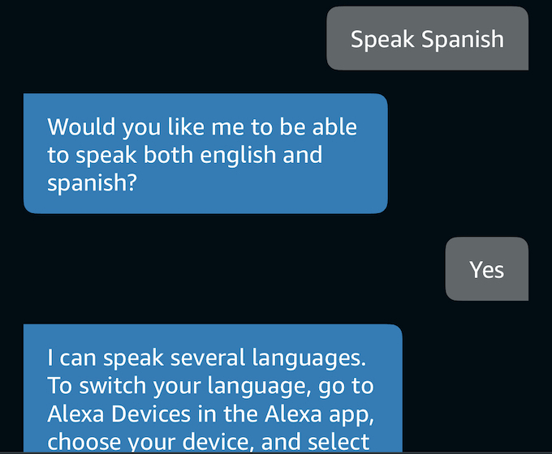This screenshot has height=454, width=552.
Task: Open the "I can speak several languages" response
Action: (213, 388)
